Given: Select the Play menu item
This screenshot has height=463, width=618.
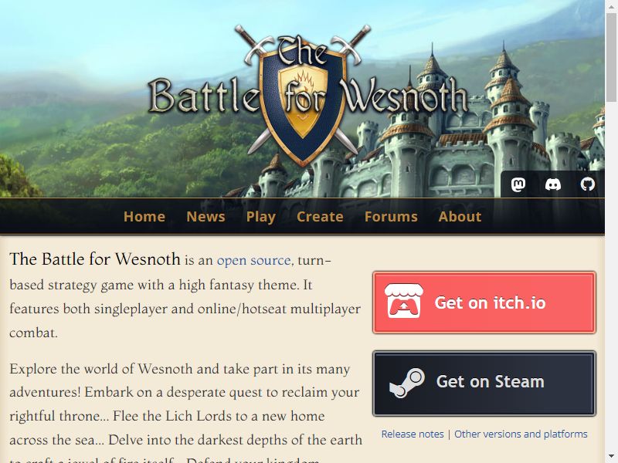Looking at the screenshot, I should tap(260, 217).
